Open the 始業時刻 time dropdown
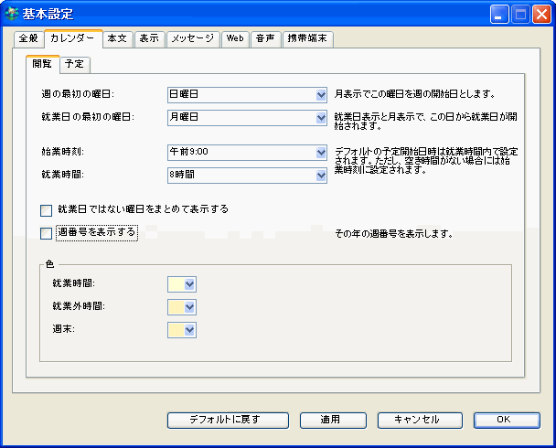 tap(248, 152)
